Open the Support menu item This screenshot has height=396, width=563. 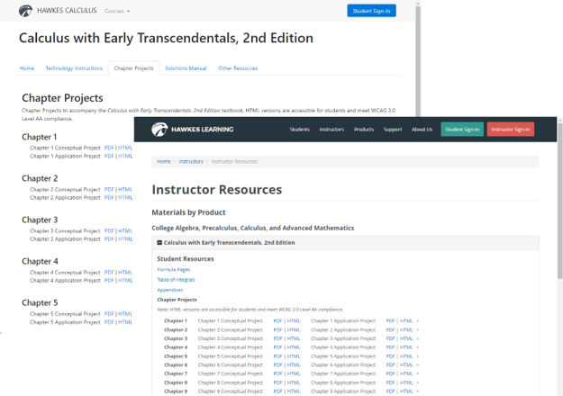click(x=393, y=130)
